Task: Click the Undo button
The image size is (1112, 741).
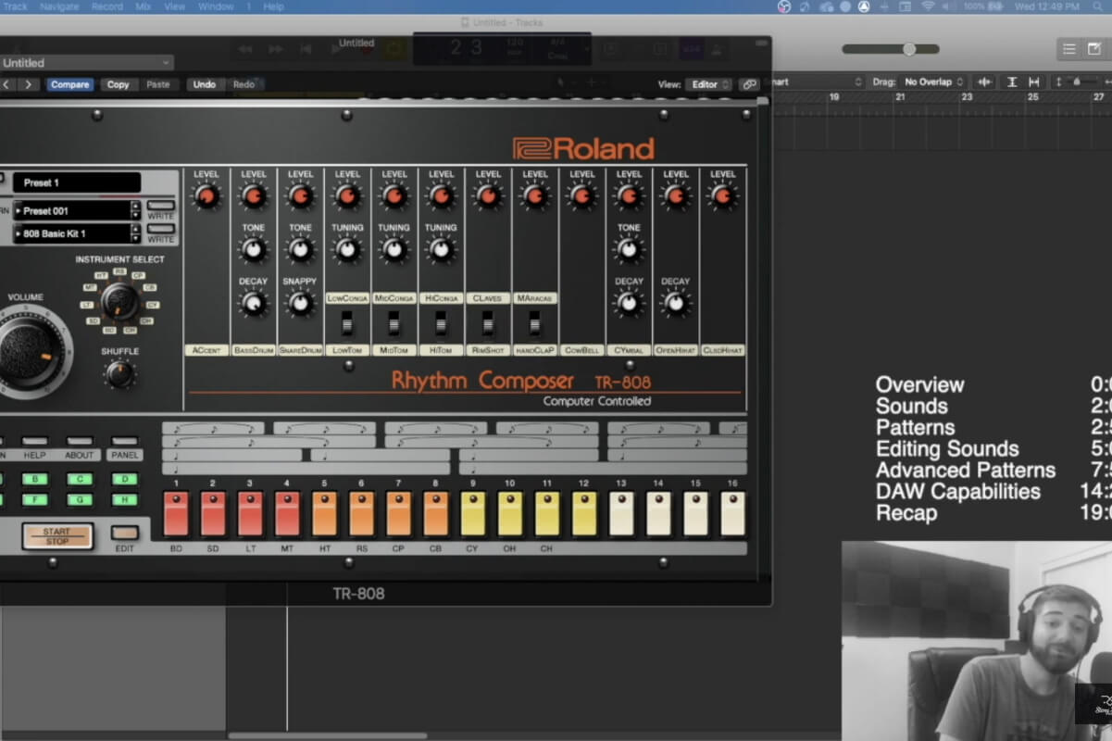Action: 204,84
